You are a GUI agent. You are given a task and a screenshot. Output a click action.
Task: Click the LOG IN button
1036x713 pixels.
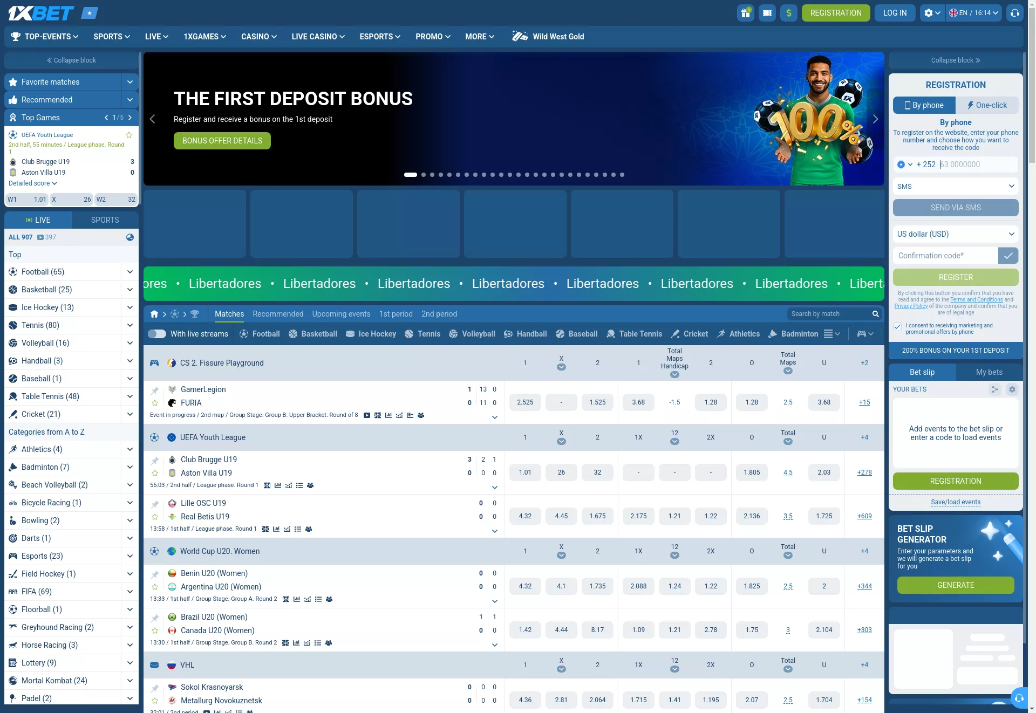tap(895, 13)
